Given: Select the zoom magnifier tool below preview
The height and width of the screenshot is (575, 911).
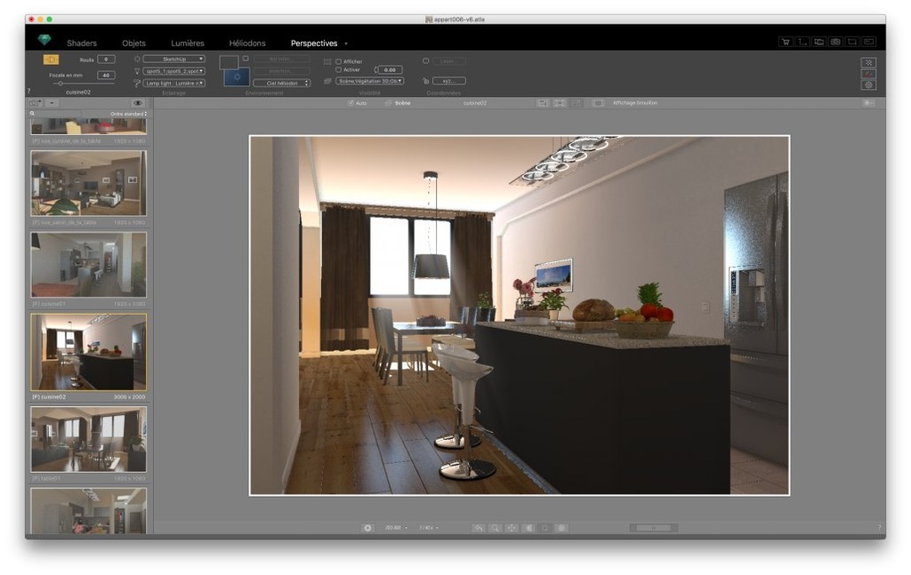Looking at the screenshot, I should point(495,528).
